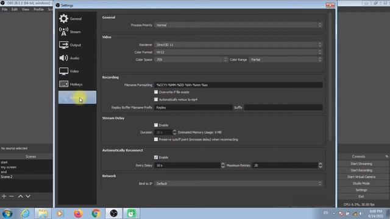Click Start Virtual Camera button
390x219 pixels.
pos(361,177)
